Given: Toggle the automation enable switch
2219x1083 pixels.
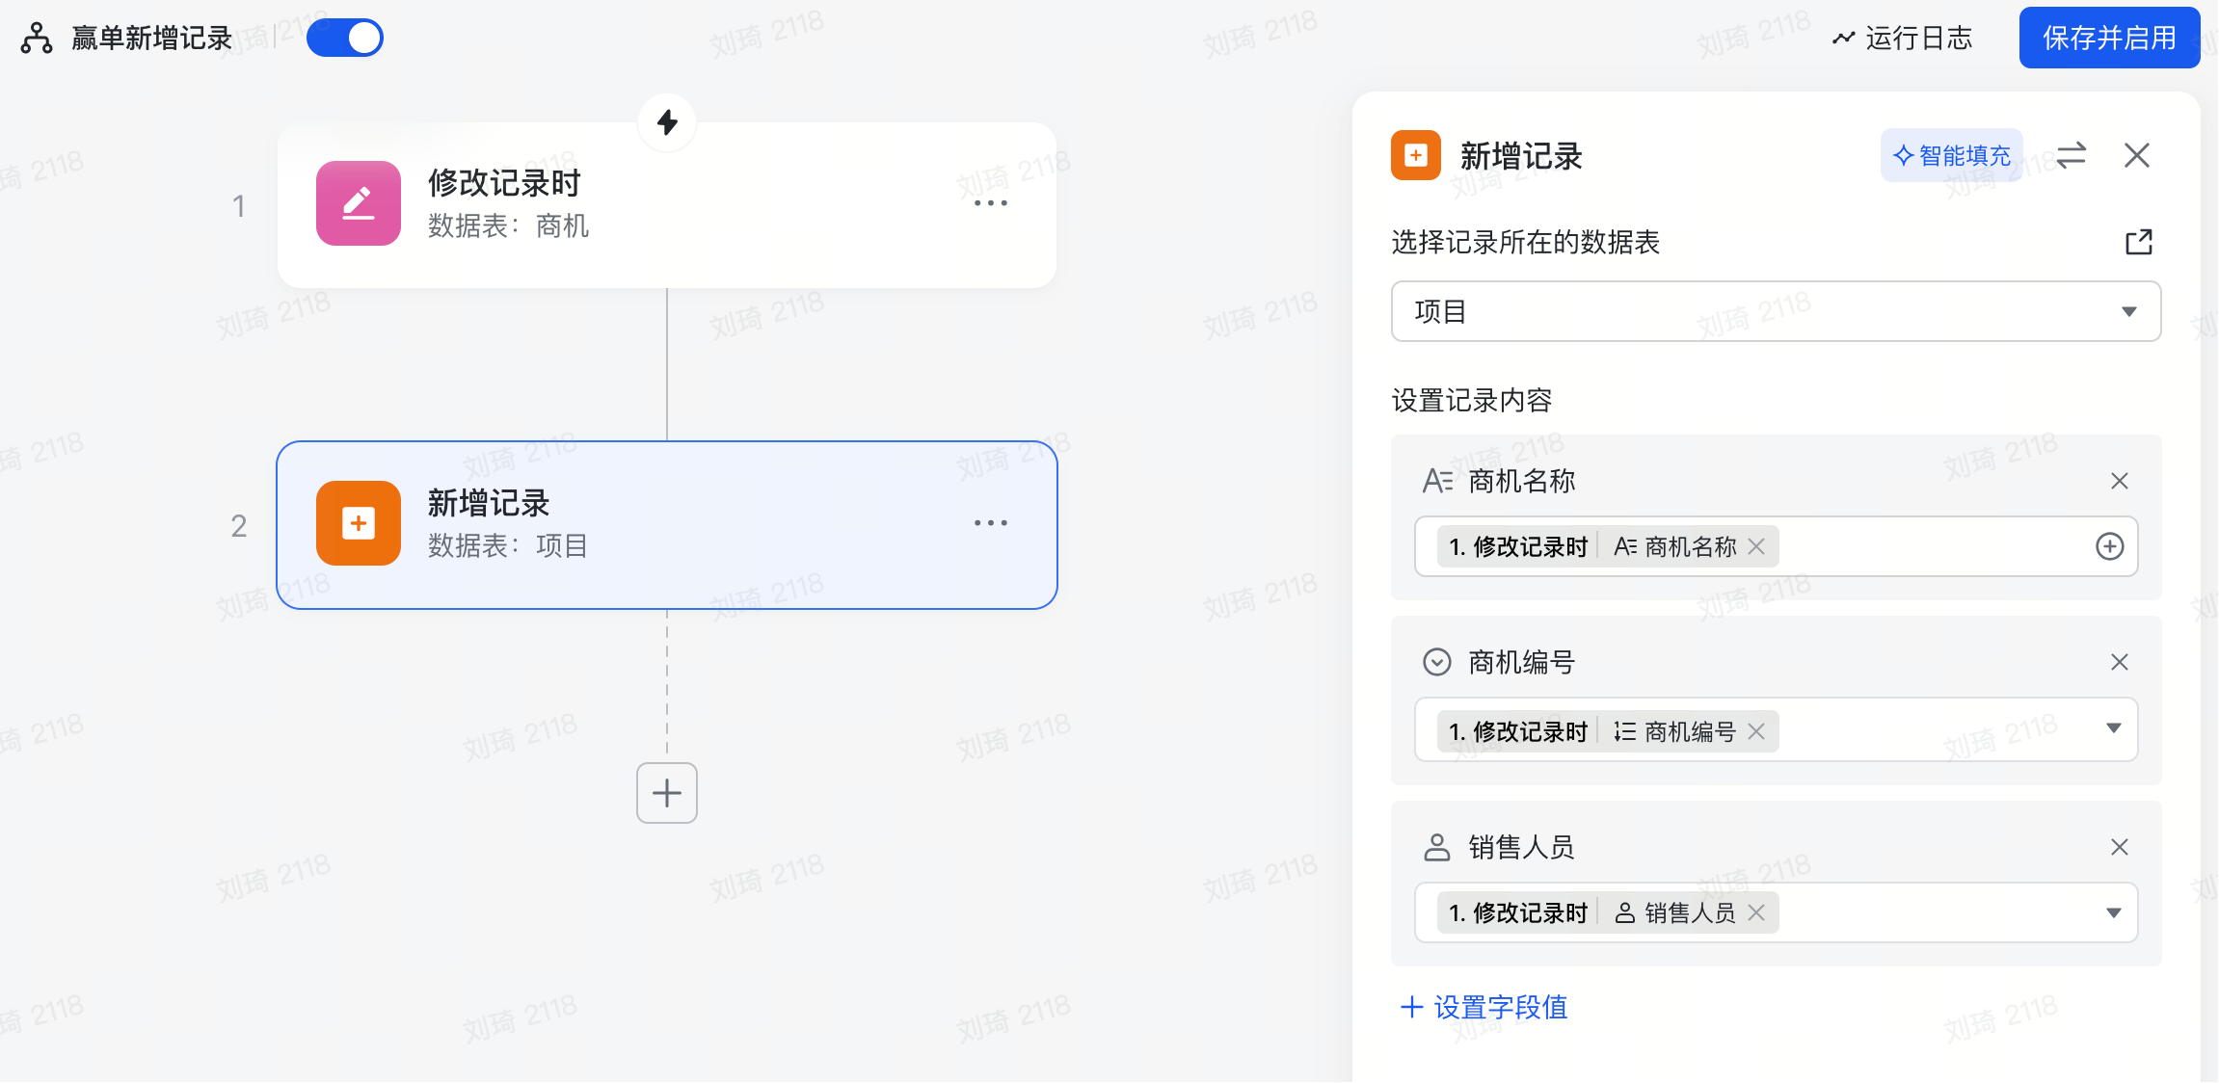Looking at the screenshot, I should (x=345, y=39).
